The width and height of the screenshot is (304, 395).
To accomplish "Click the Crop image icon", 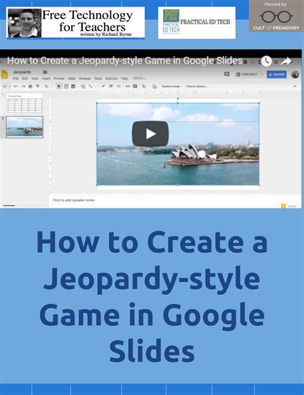I will click(144, 86).
